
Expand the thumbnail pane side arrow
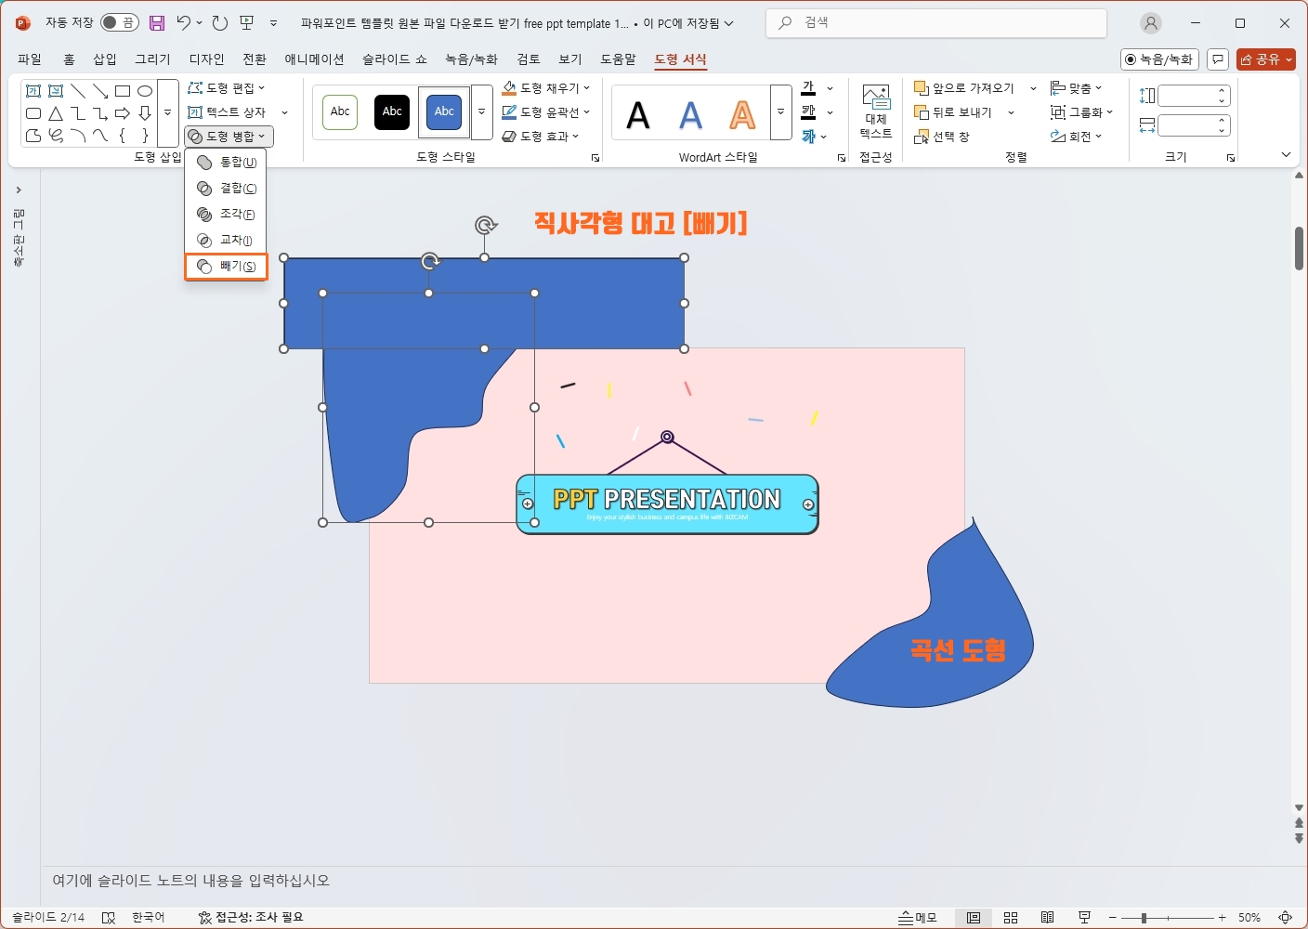click(x=19, y=190)
